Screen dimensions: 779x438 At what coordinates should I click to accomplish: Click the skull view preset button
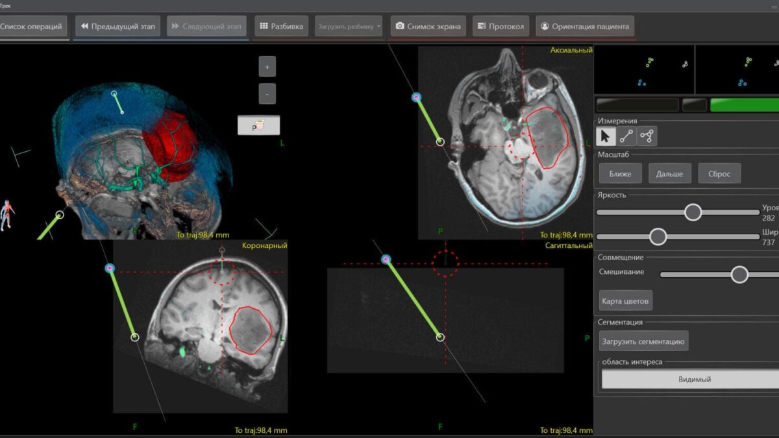[258, 125]
